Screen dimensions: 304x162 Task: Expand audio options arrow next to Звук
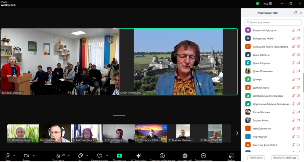click(x=14, y=156)
